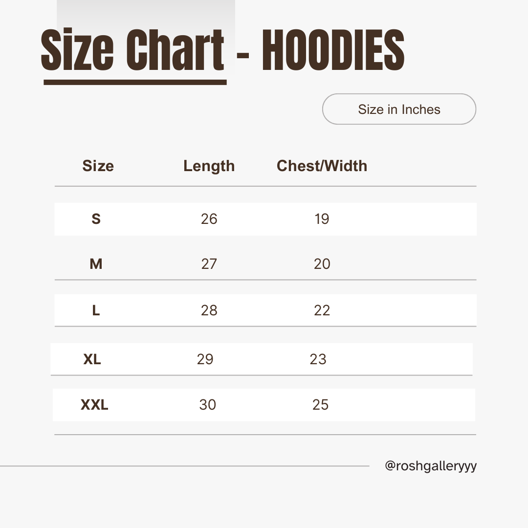Open the @roshgalleryyy handle link
This screenshot has width=528, height=528.
(430, 466)
